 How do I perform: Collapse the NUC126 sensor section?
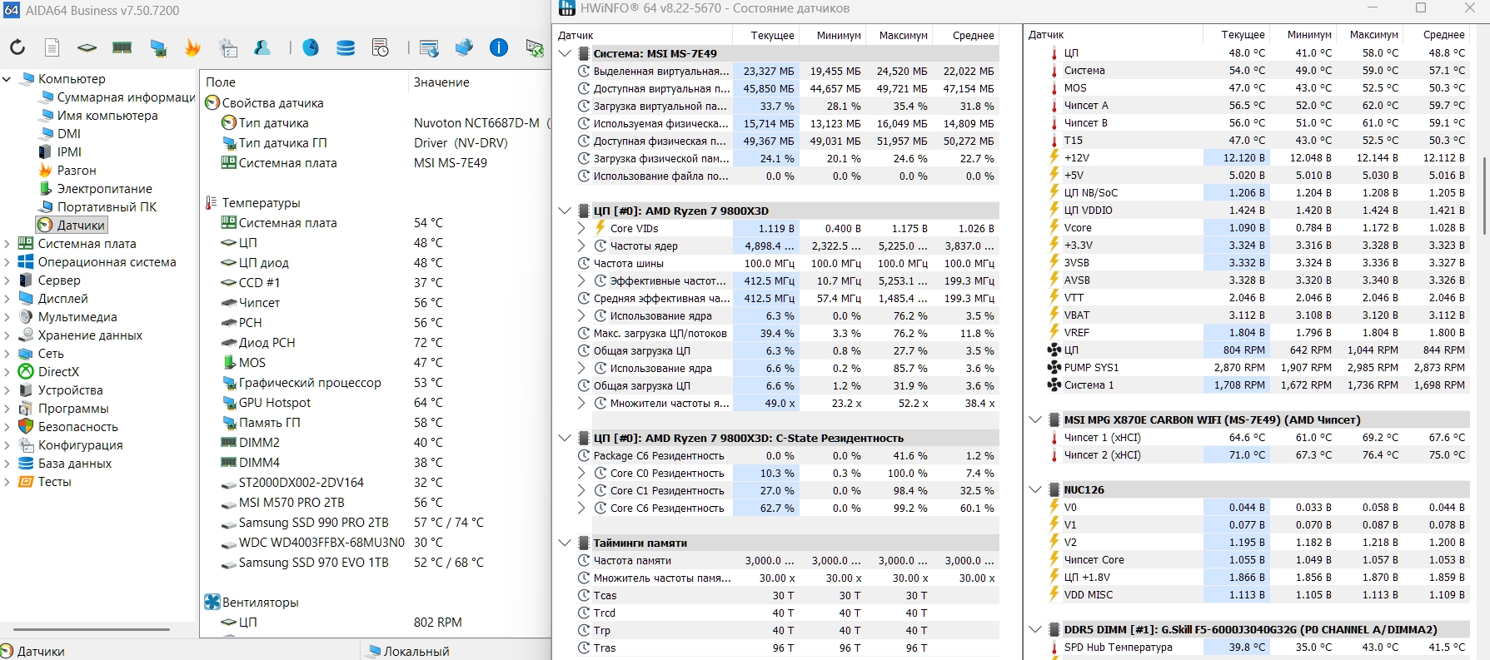[x=1035, y=489]
